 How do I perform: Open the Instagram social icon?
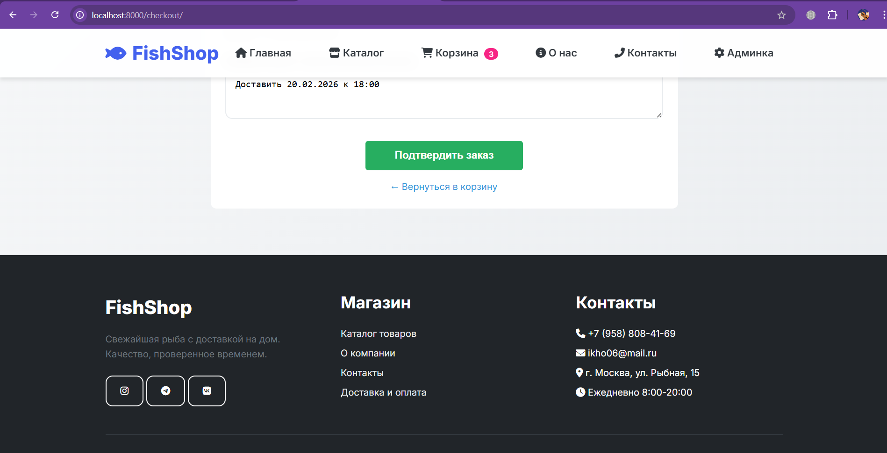click(x=124, y=391)
